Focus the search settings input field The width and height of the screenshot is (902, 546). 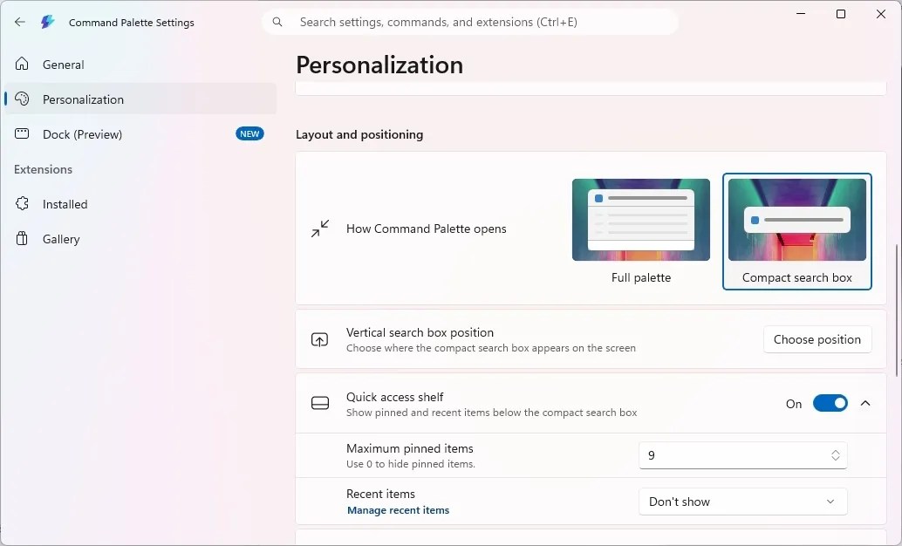click(x=470, y=22)
